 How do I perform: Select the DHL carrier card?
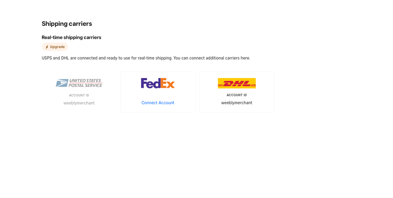tap(236, 92)
